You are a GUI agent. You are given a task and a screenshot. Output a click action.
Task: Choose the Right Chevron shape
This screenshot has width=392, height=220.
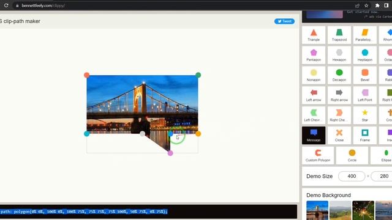[x=339, y=116]
